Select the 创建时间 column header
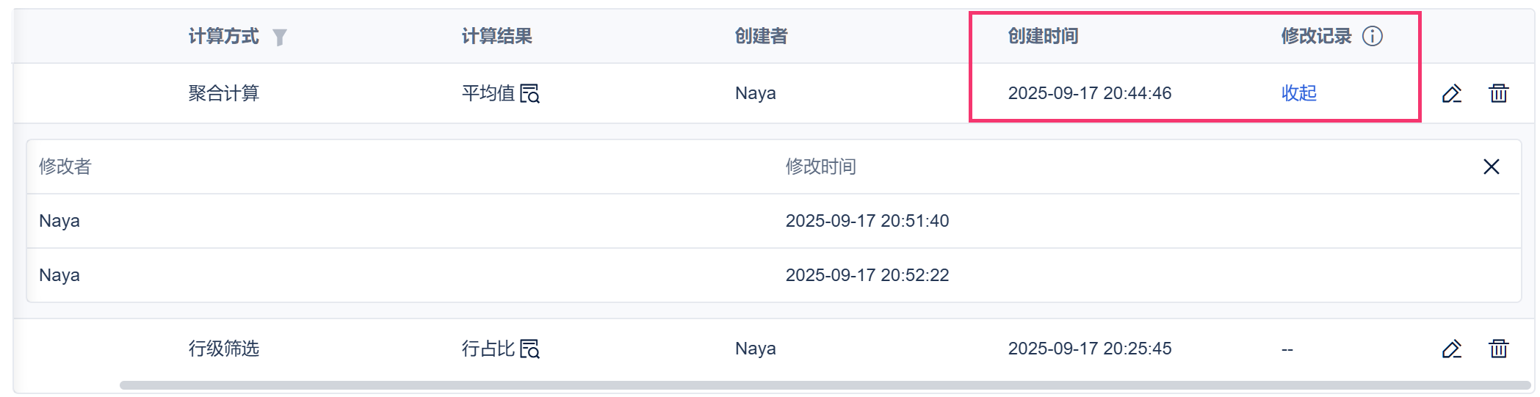The height and width of the screenshot is (397, 1540). pyautogui.click(x=1043, y=36)
